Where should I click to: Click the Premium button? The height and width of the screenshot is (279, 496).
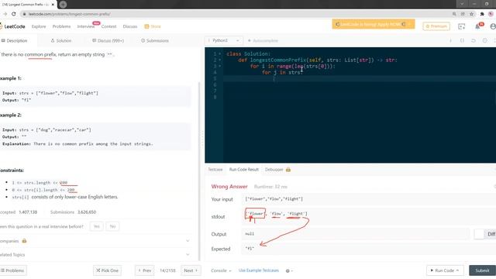pyautogui.click(x=436, y=26)
